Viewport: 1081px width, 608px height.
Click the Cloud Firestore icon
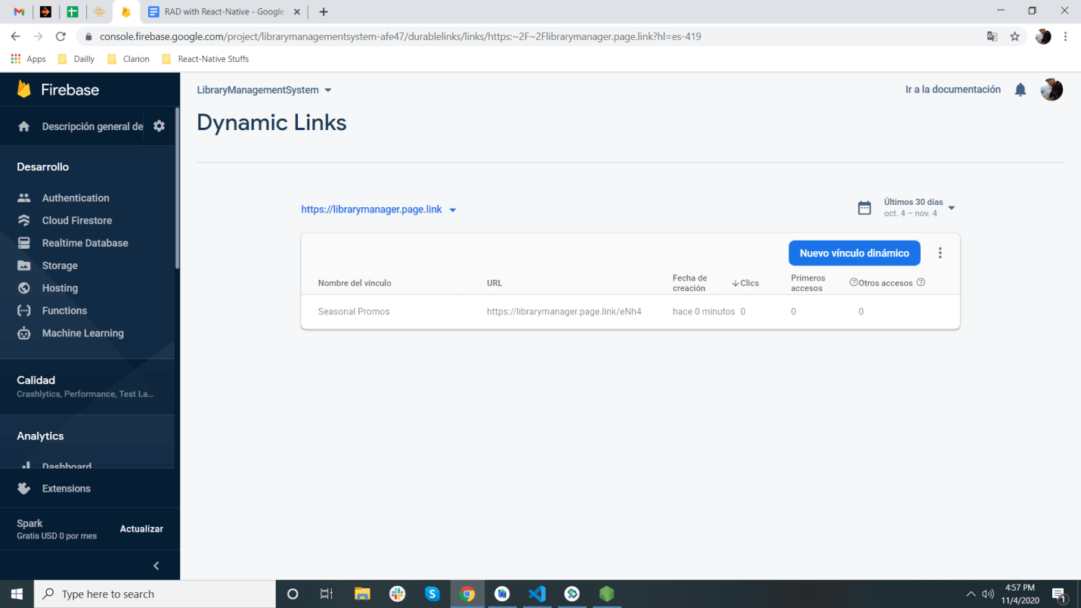24,221
